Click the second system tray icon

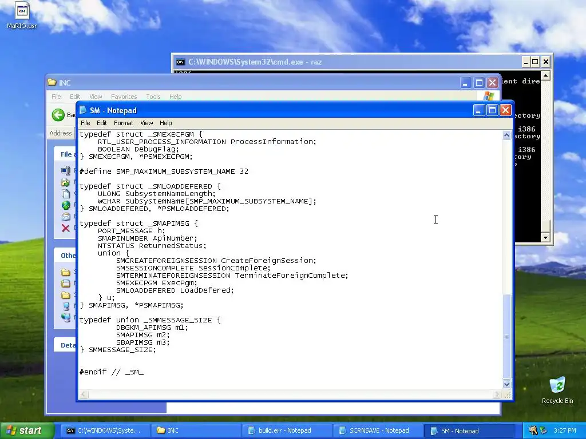(544, 430)
